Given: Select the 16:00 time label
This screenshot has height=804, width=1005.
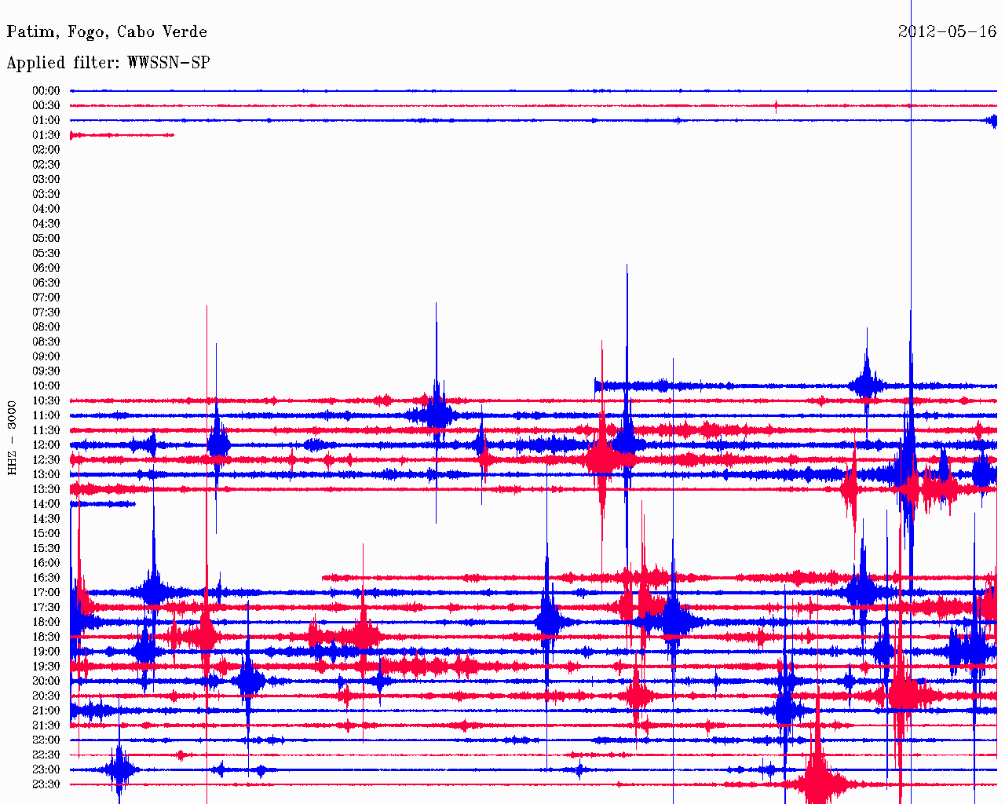Looking at the screenshot, I should click(x=46, y=563).
